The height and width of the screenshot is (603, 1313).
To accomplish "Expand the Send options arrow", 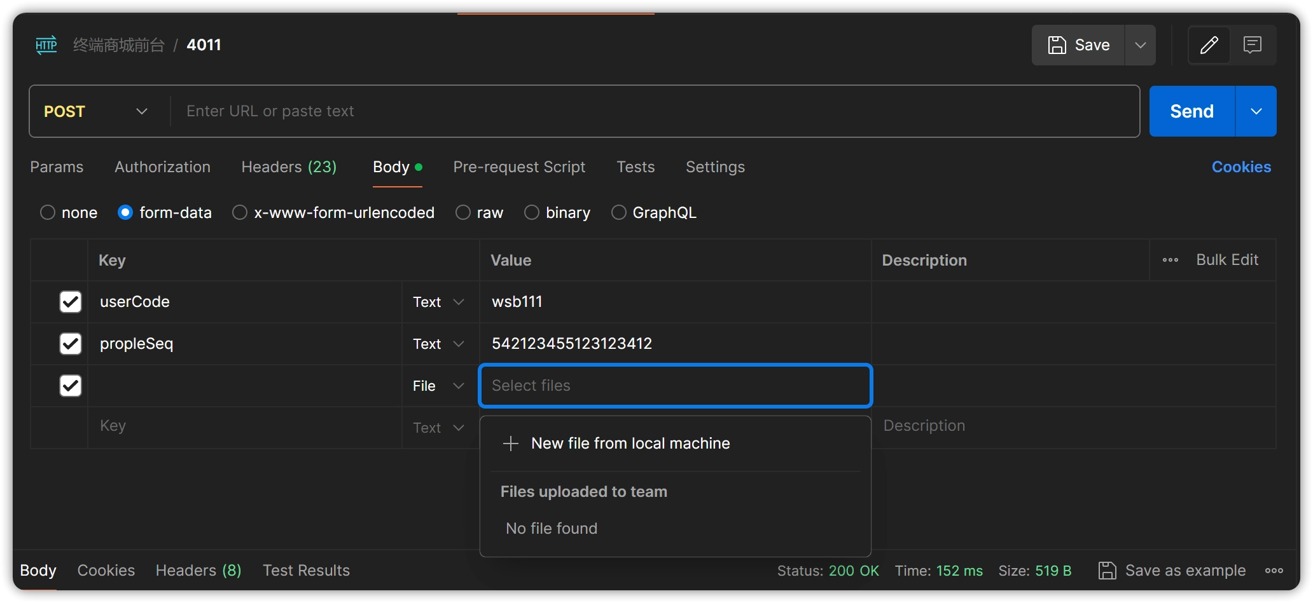I will tap(1256, 111).
